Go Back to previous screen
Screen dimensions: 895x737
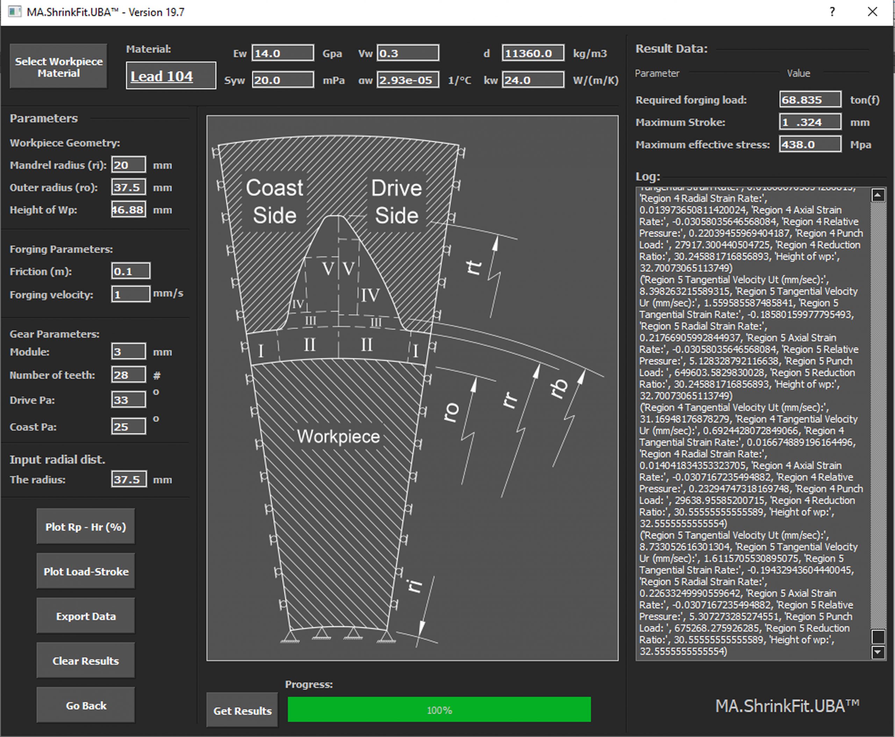[x=86, y=705]
